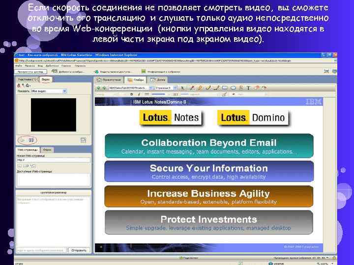Open the Действия menu
The image size is (354, 265).
coord(52,66)
